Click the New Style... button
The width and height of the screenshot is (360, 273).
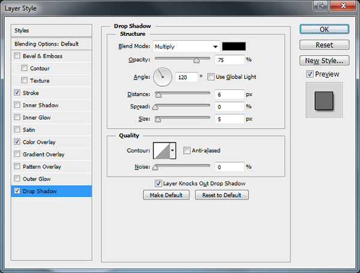tap(324, 60)
